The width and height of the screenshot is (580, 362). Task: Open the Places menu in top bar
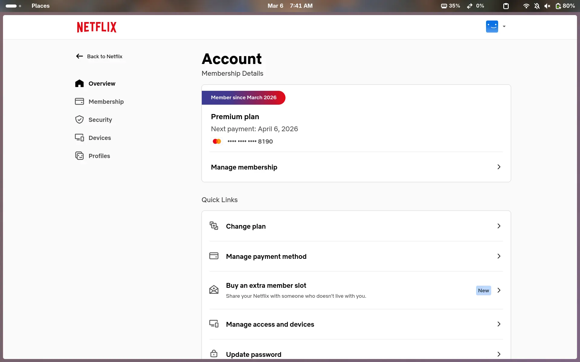(40, 6)
